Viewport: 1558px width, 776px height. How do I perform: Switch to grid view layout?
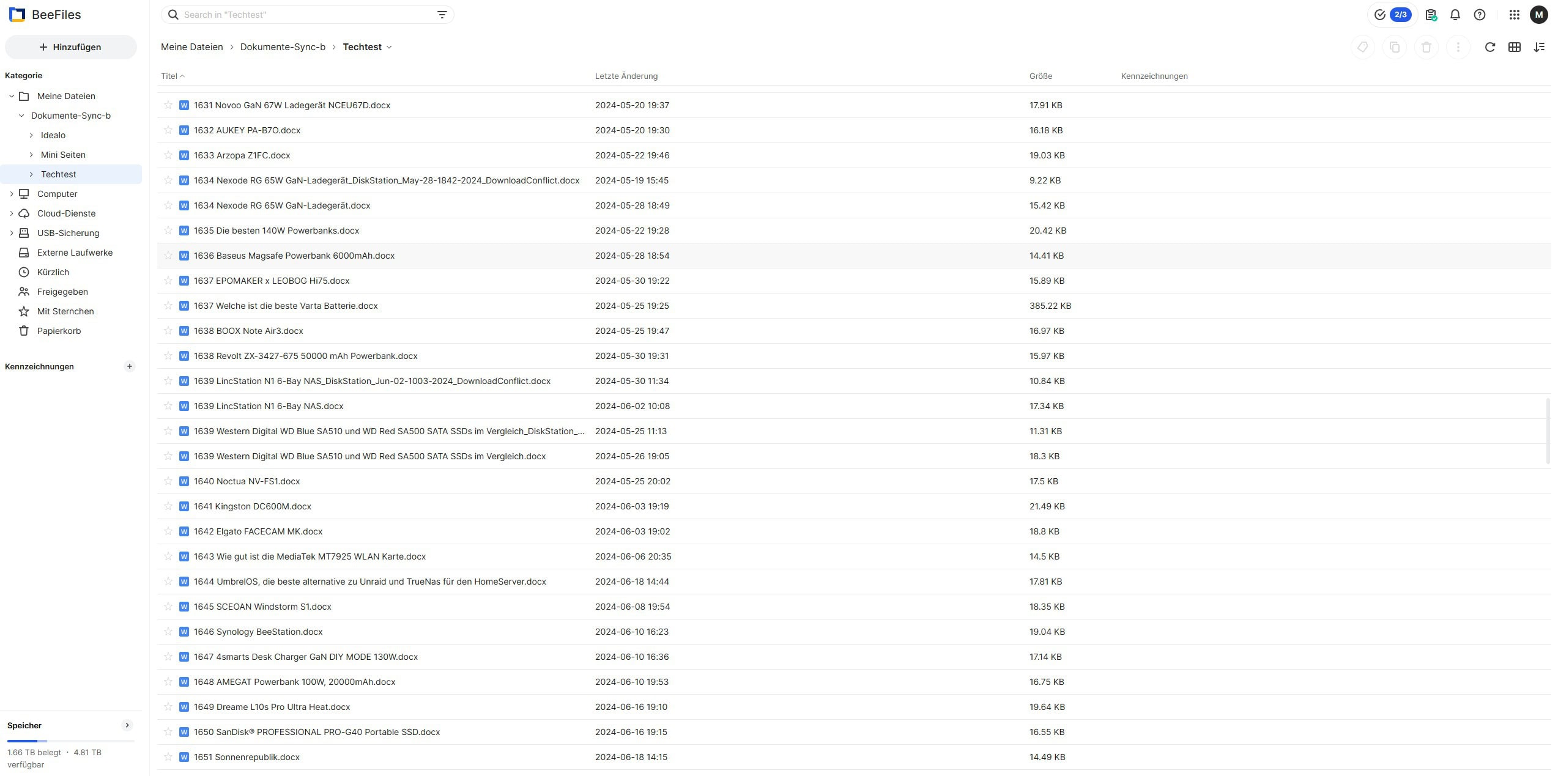[x=1515, y=47]
